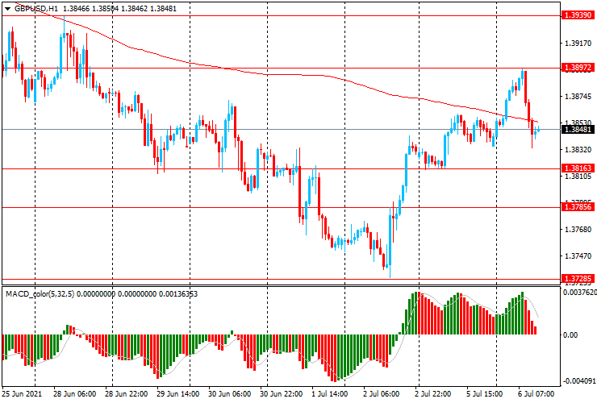Click the 29 Jun 14:00 time label
This screenshot has height=403, width=597.
tap(178, 394)
